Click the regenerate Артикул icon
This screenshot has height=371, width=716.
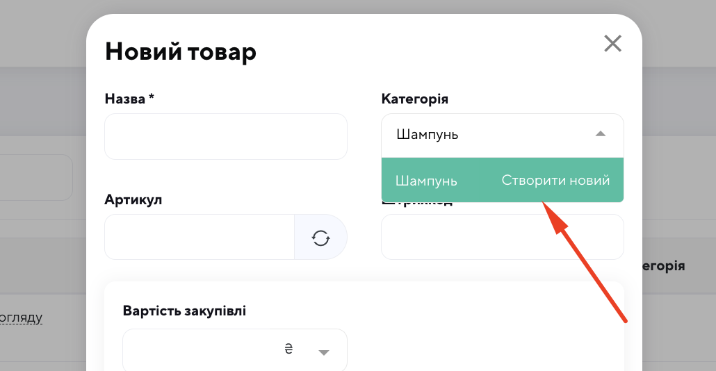(320, 238)
